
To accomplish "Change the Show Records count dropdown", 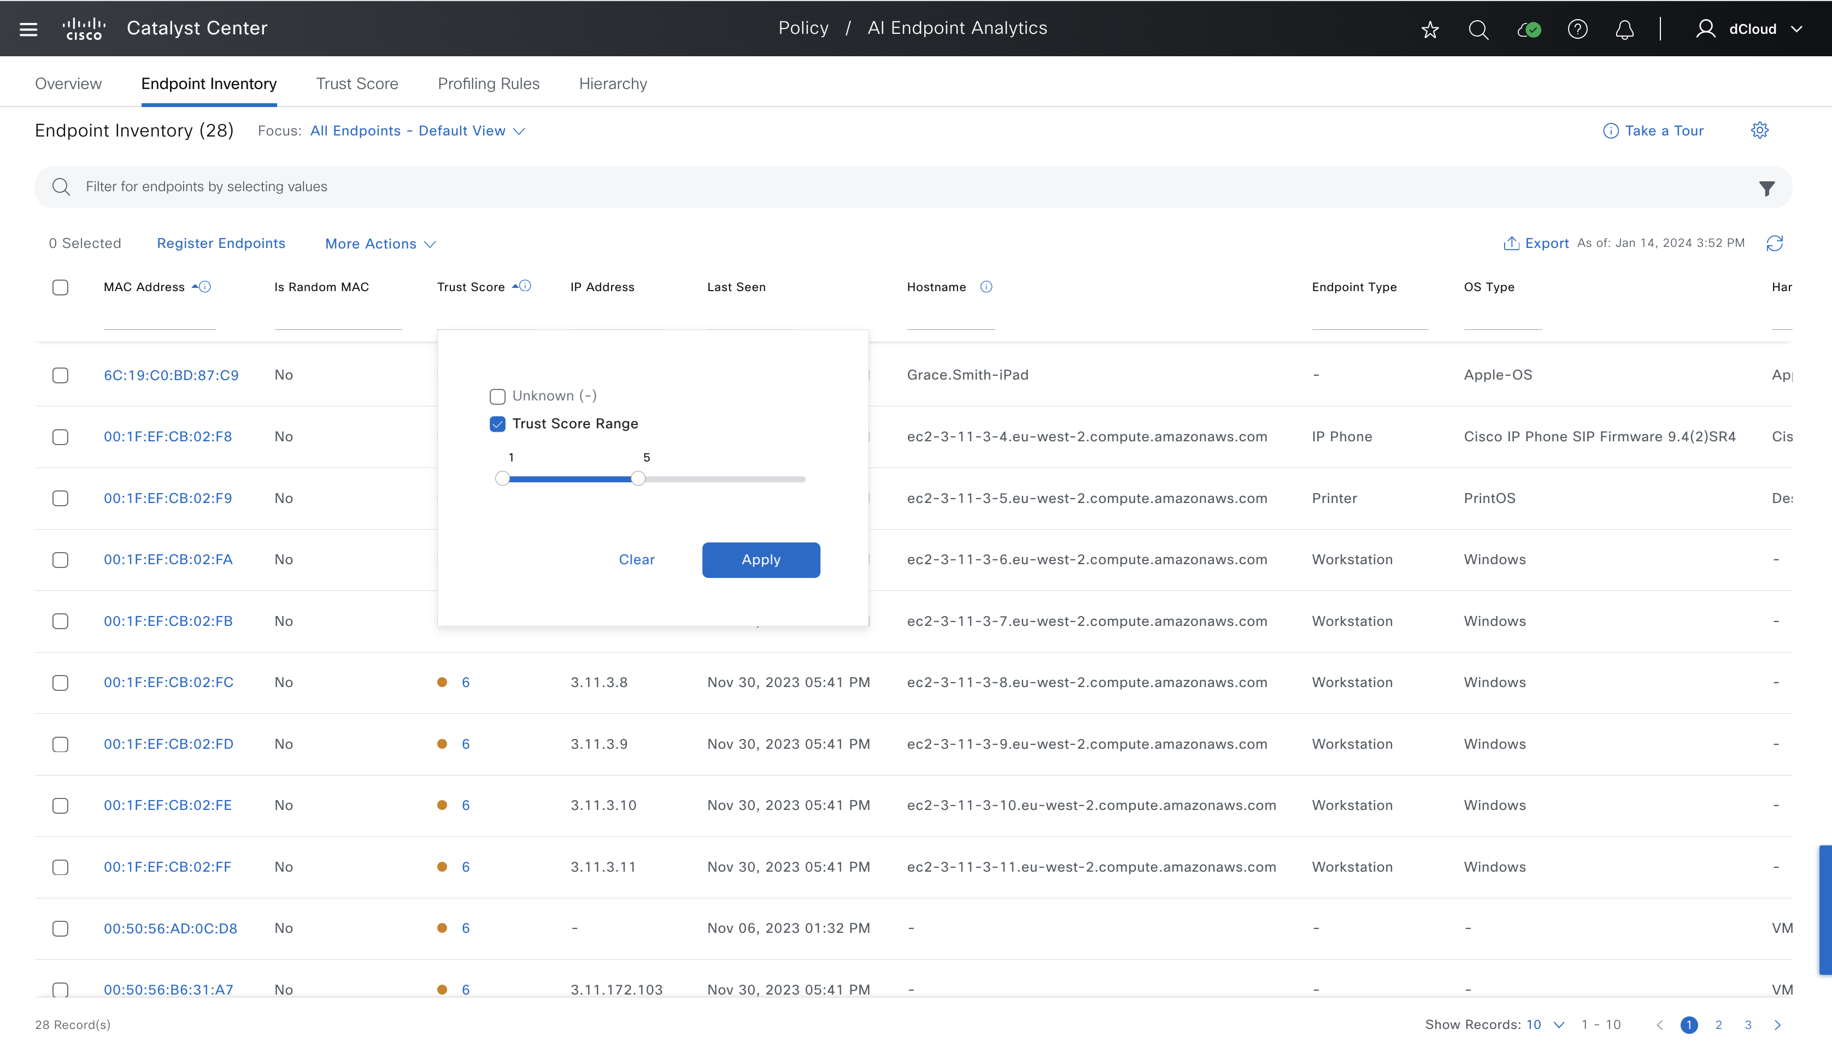I will (x=1546, y=1025).
